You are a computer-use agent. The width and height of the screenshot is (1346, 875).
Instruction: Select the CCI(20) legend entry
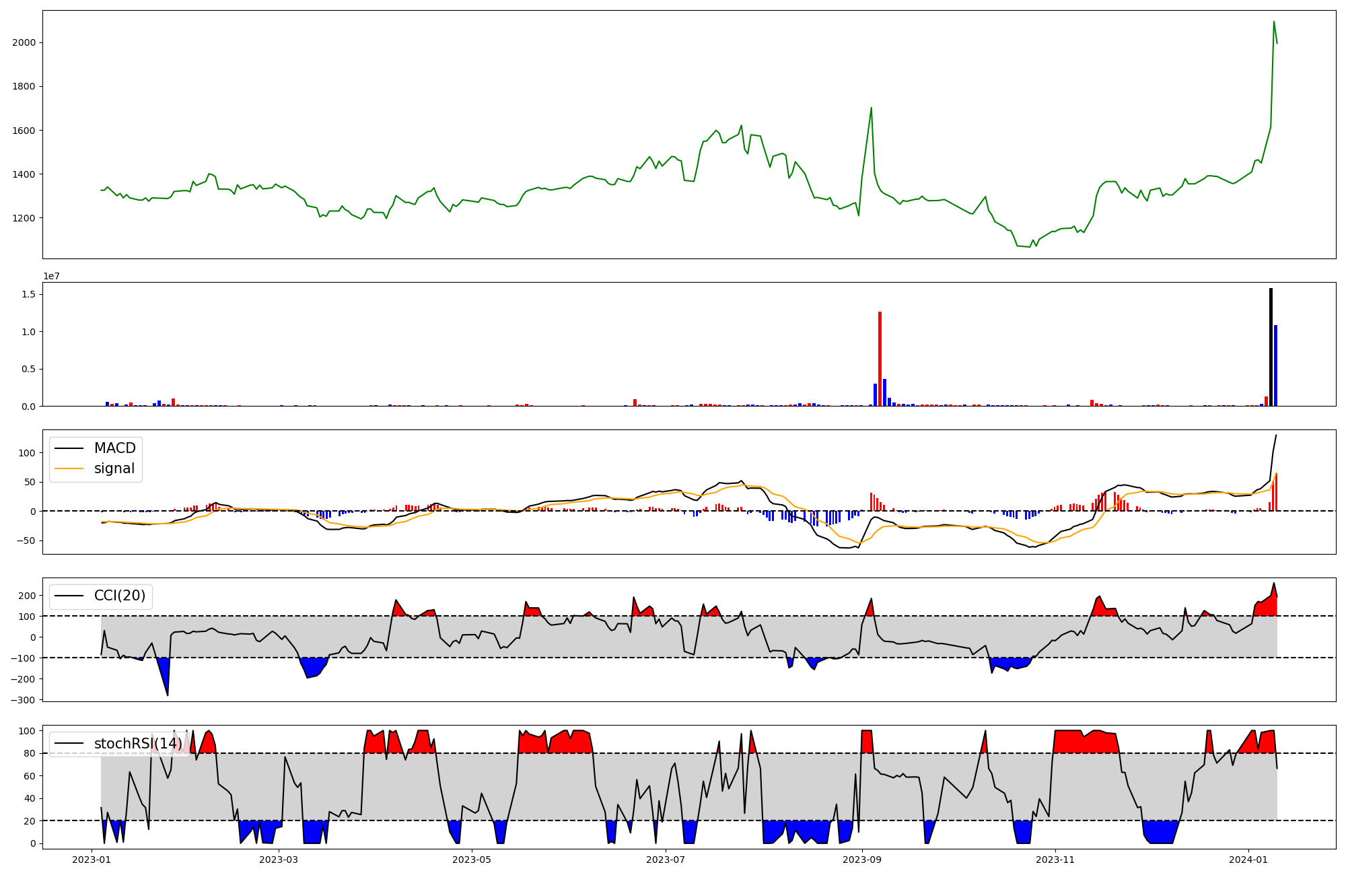(120, 596)
